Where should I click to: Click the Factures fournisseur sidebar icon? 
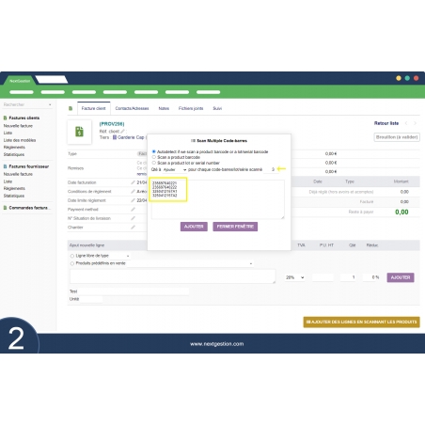(5, 166)
